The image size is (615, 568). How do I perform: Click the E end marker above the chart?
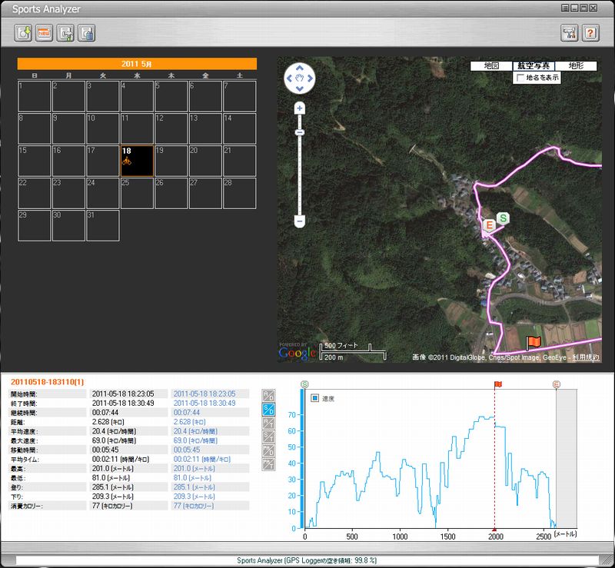click(556, 384)
